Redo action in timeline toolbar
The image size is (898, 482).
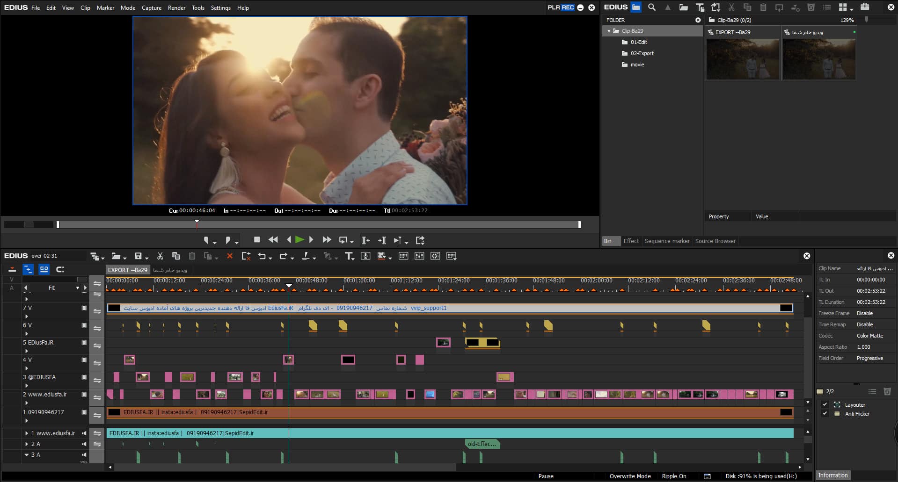283,256
